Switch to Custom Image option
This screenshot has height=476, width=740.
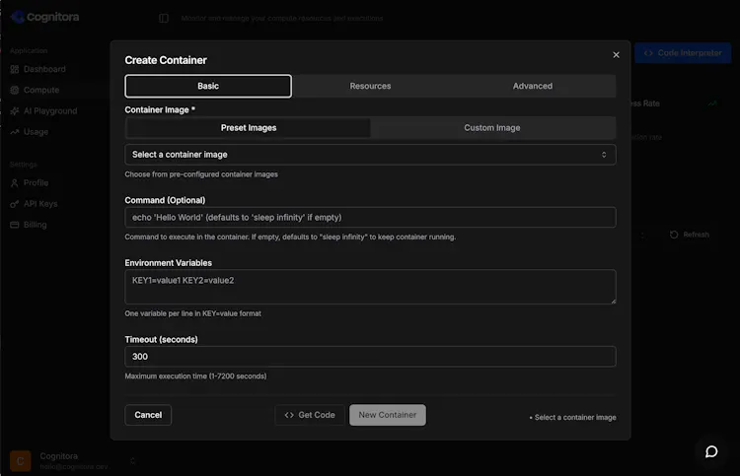coord(492,128)
